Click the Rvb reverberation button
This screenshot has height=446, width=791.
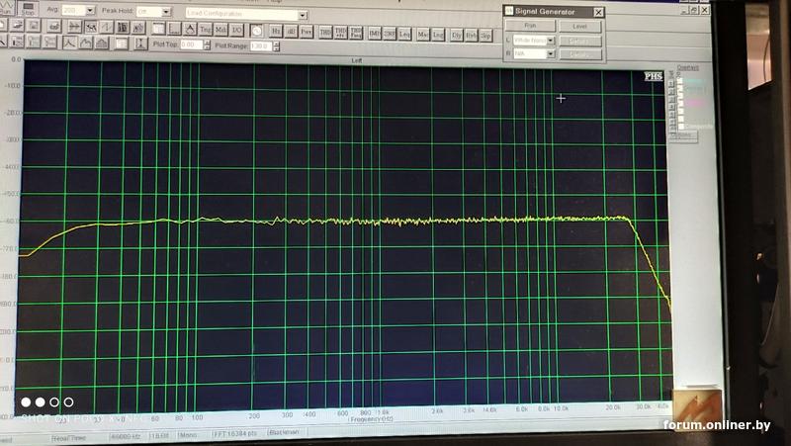pos(472,36)
